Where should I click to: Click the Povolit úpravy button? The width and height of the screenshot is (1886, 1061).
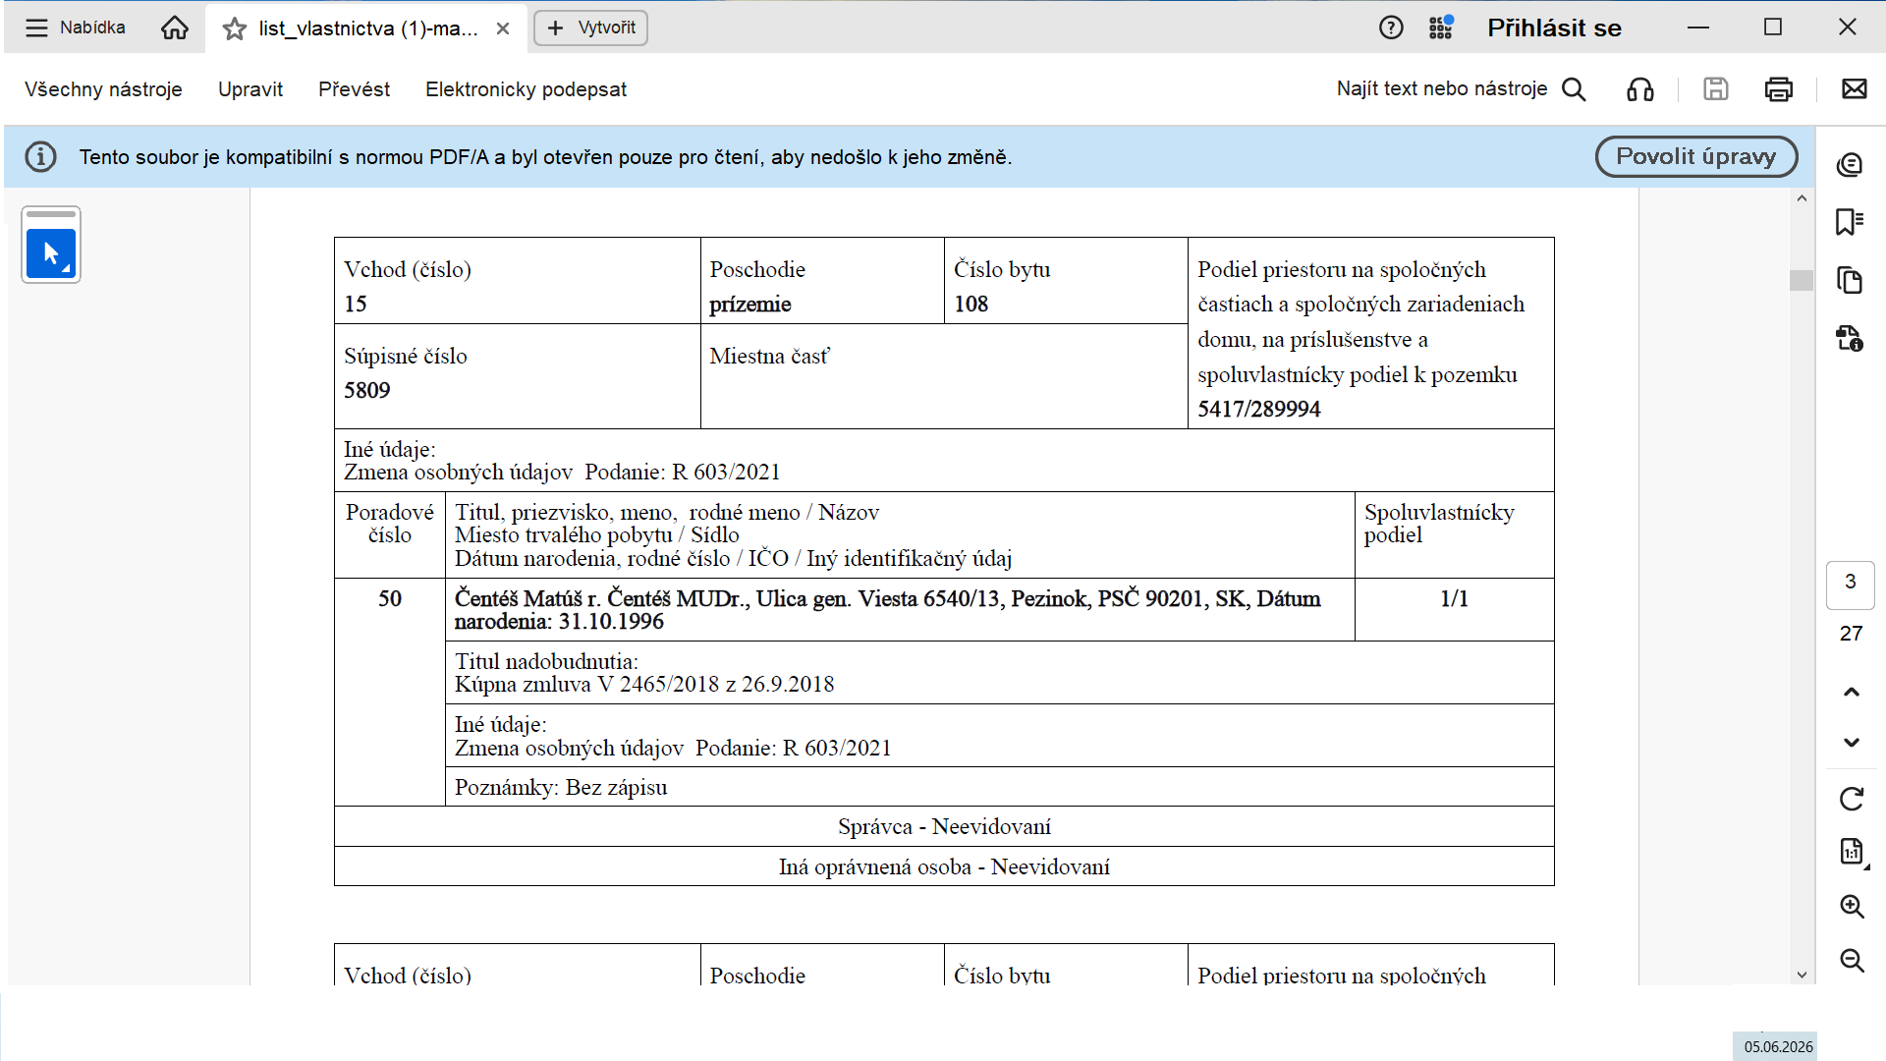coord(1696,157)
